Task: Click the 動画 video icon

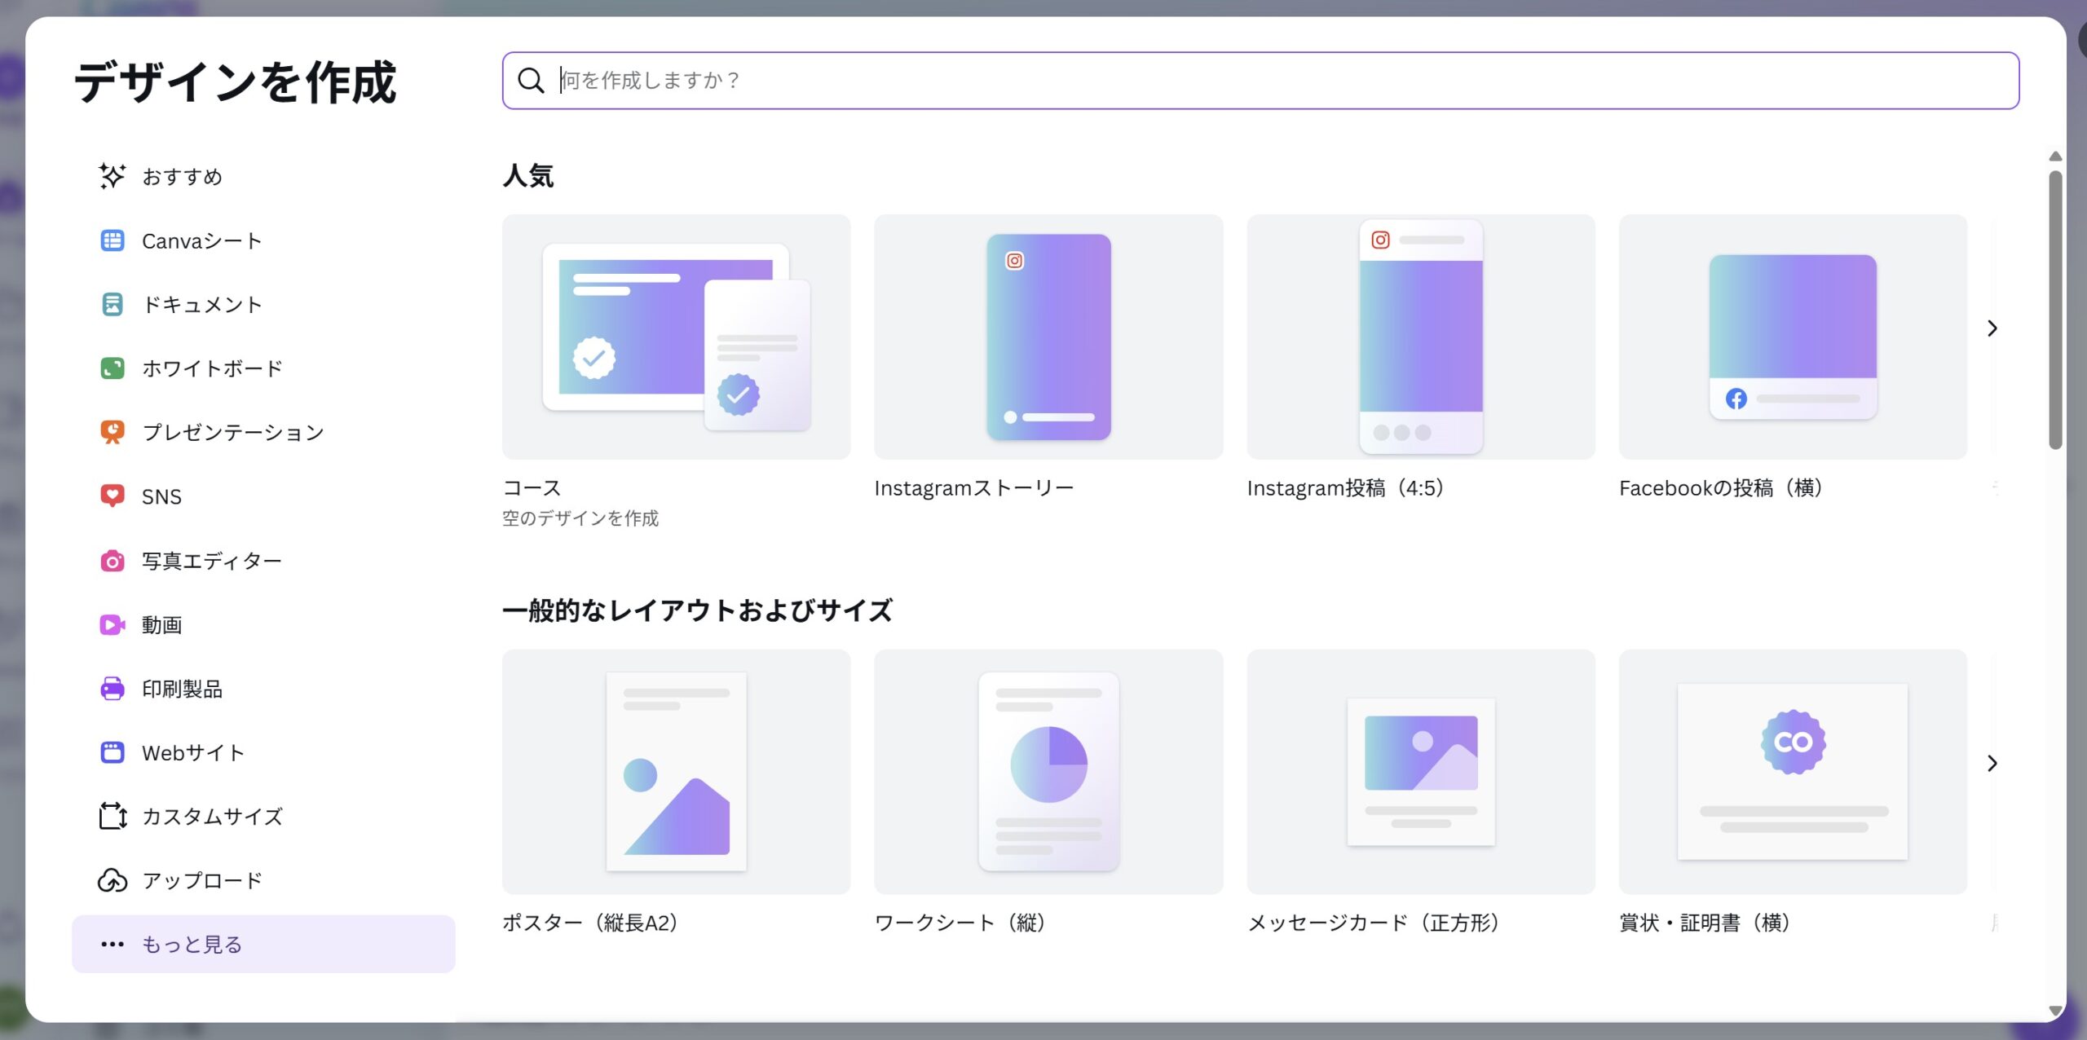Action: point(113,624)
